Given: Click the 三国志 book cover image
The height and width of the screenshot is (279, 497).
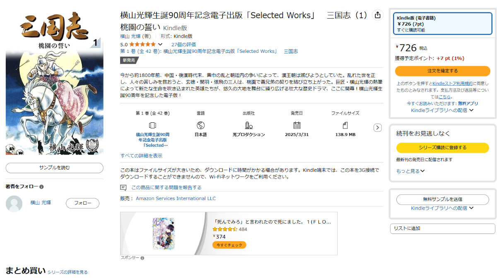Looking at the screenshot, I should pos(54,84).
